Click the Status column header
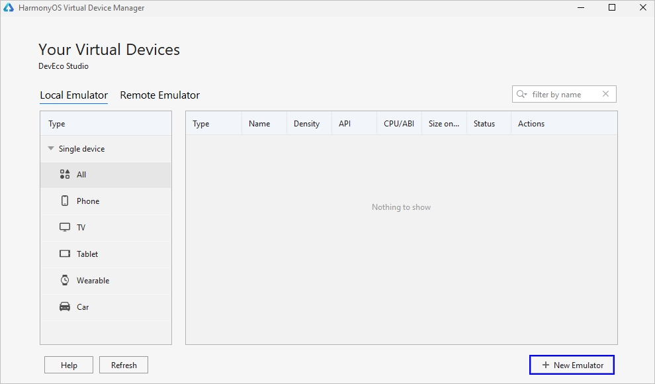Screen dimensions: 655x384 coord(484,124)
